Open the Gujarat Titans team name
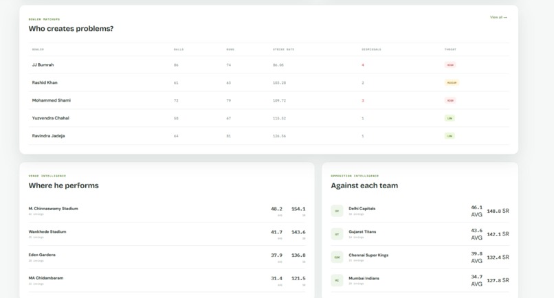This screenshot has width=554, height=298. pyautogui.click(x=362, y=232)
